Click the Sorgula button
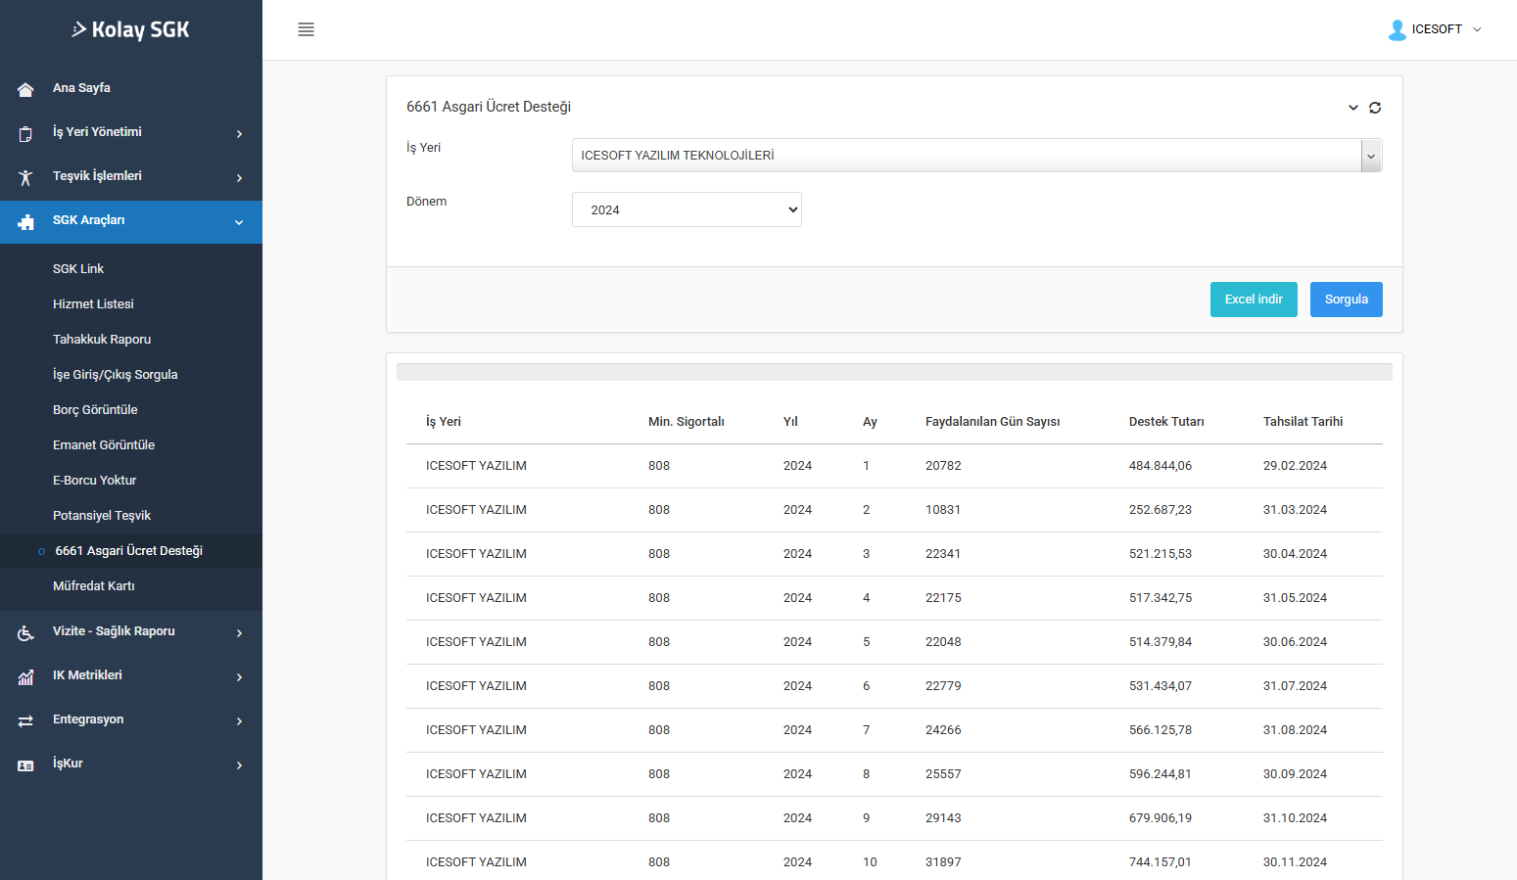 click(x=1347, y=300)
